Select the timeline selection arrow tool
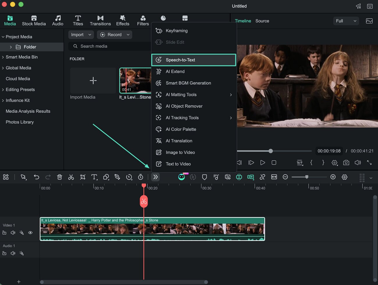The width and height of the screenshot is (378, 285). [x=24, y=177]
